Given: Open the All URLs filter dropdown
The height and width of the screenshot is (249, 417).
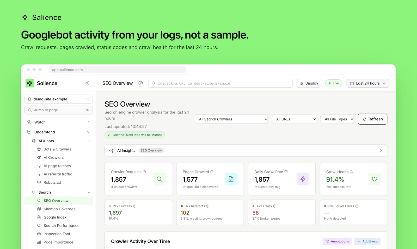Looking at the screenshot, I should [294, 119].
